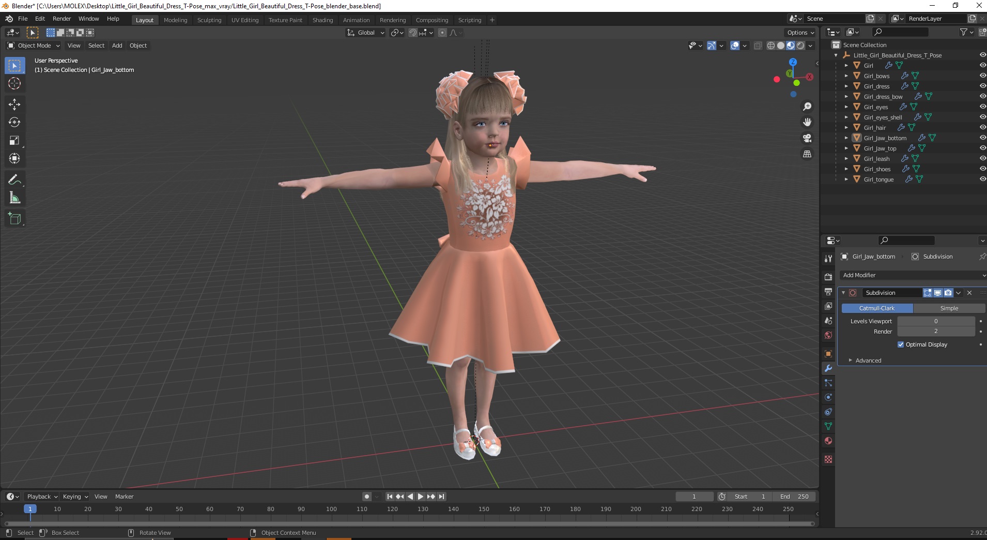The height and width of the screenshot is (540, 987).
Task: Click the timeline horizontal scrollbar
Action: [x=409, y=523]
